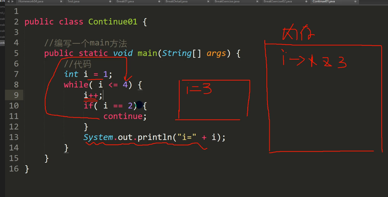The image size is (388, 197).
Task: Click unsaved dot on Break01.java tab
Action: [x=159, y=1]
